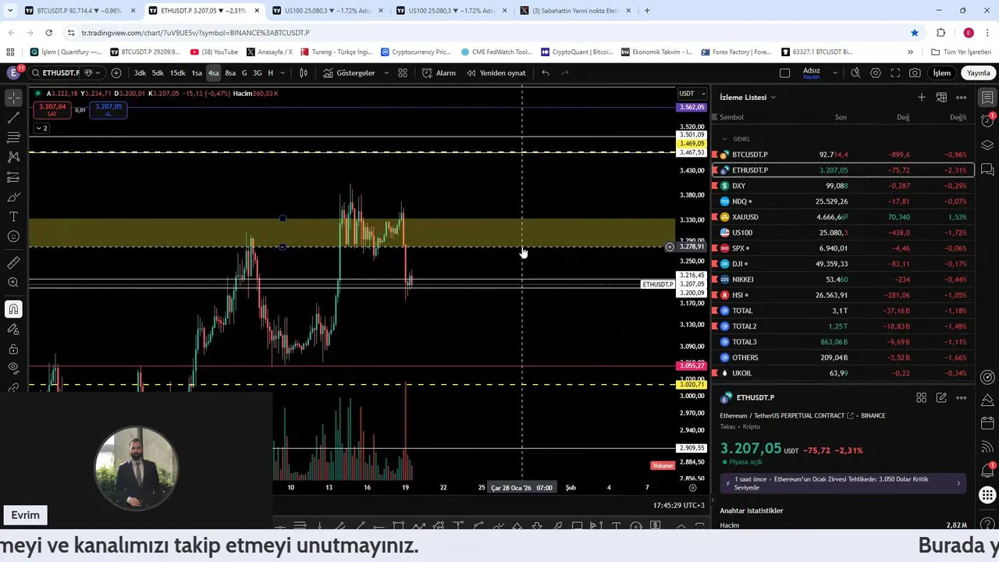Expand the İzleme Listesi dropdown
Viewport: 999px width, 562px height.
748,97
